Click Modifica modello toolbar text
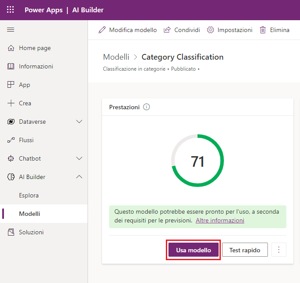 click(x=133, y=30)
